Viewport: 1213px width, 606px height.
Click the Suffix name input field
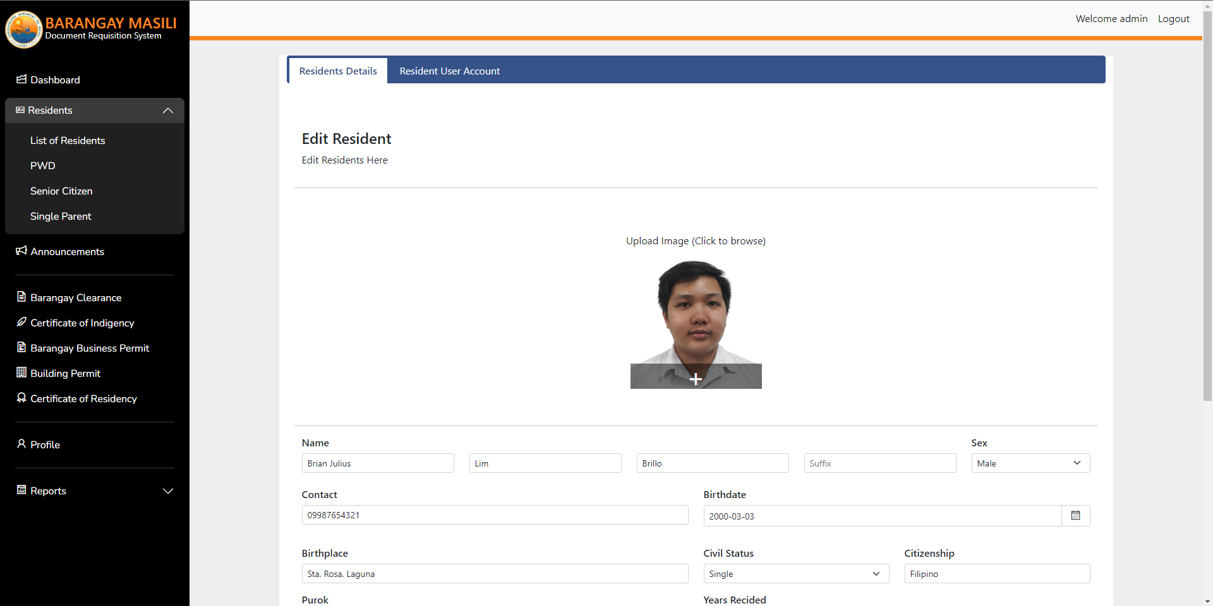(x=879, y=463)
